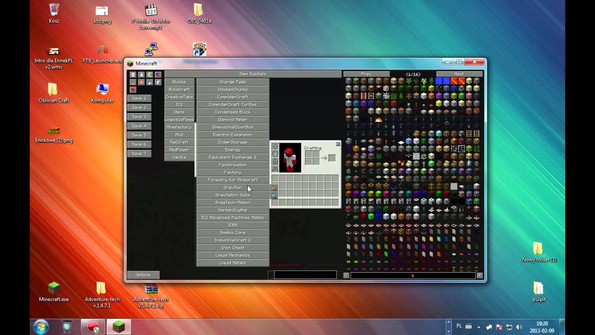Decrease item quantity with minus button

[x=346, y=275]
